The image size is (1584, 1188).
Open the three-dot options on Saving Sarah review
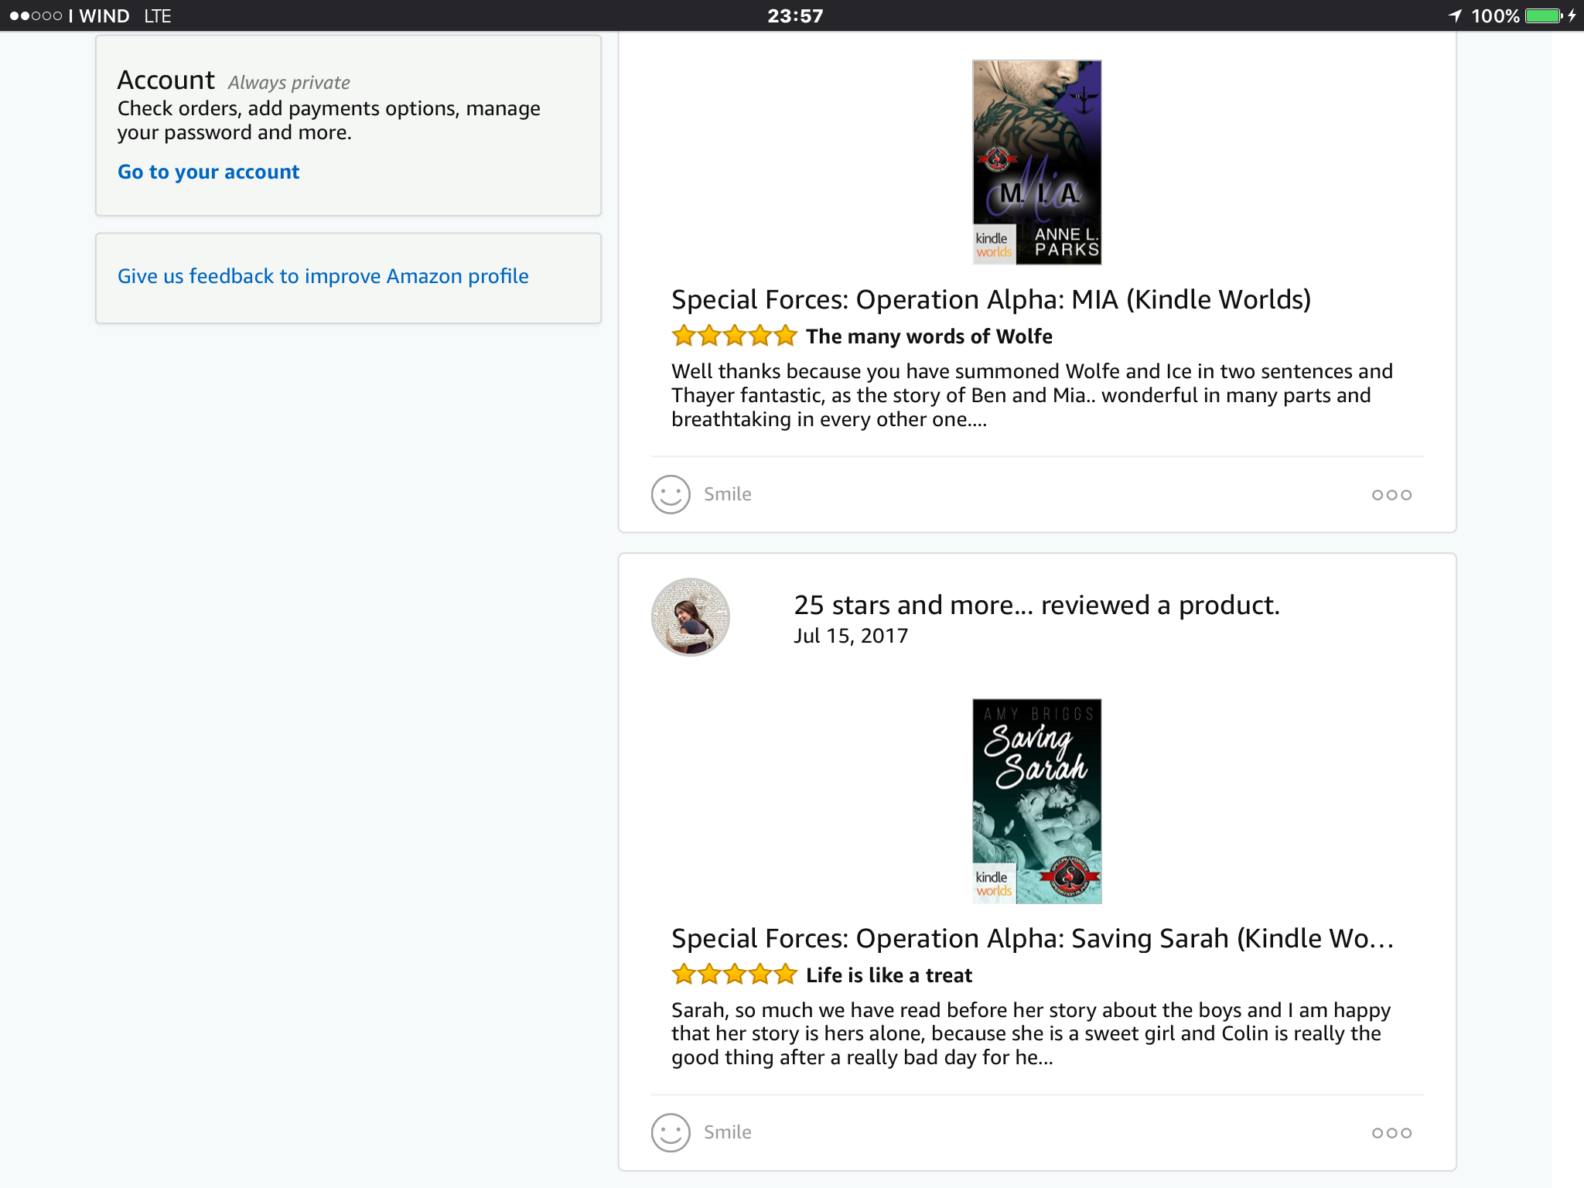pyautogui.click(x=1391, y=1133)
